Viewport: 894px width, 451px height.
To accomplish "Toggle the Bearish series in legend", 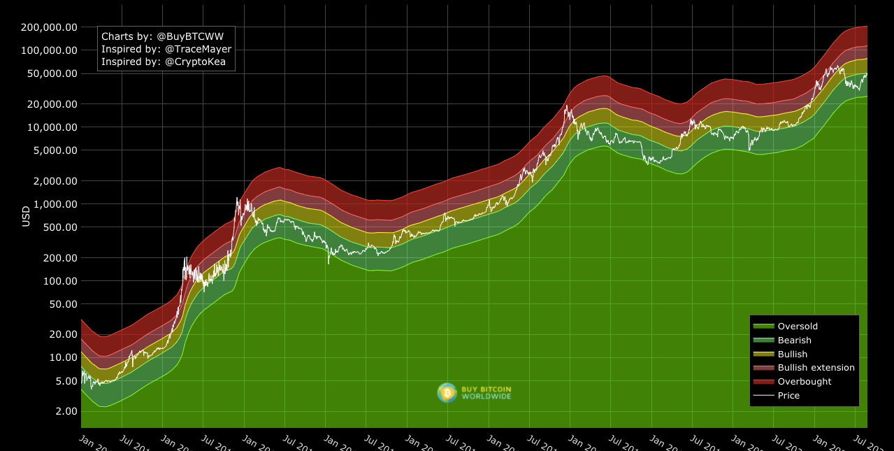I will pos(794,341).
